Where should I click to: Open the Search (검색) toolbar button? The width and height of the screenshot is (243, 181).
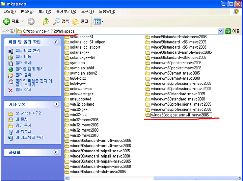pos(61,21)
